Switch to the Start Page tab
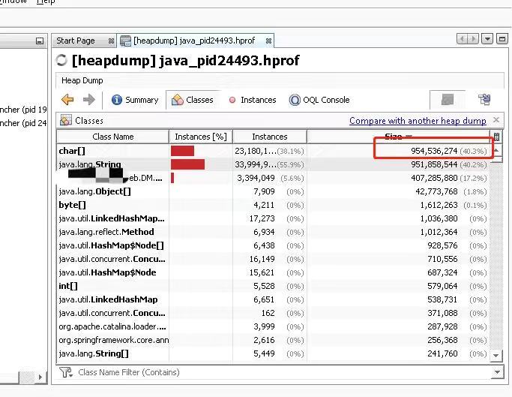The height and width of the screenshot is (397, 512). coord(76,41)
